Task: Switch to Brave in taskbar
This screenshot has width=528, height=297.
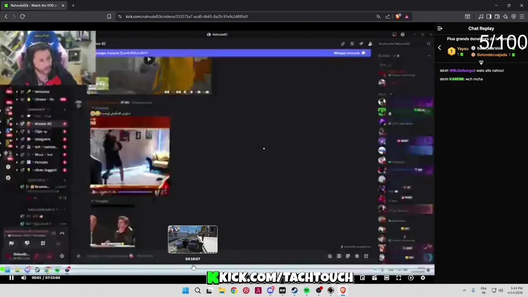Action: click(x=343, y=290)
